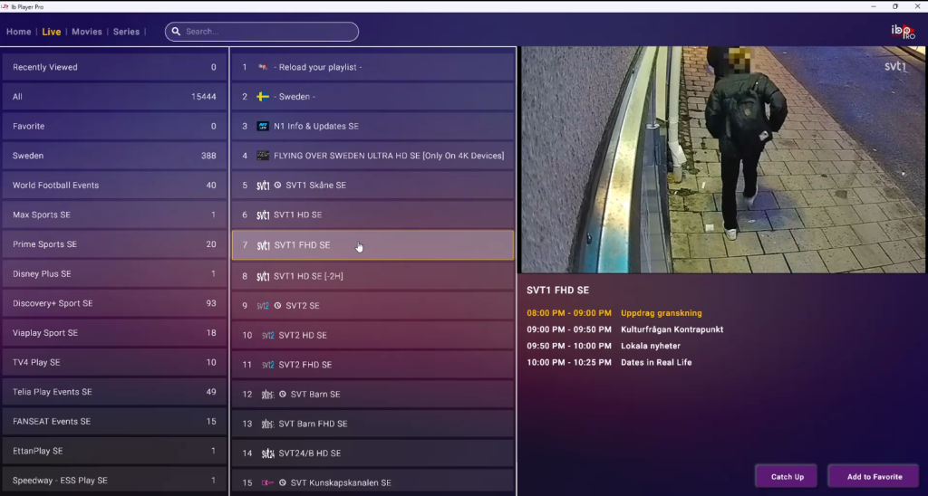Open the Favorite category
The image size is (928, 496).
(x=114, y=126)
